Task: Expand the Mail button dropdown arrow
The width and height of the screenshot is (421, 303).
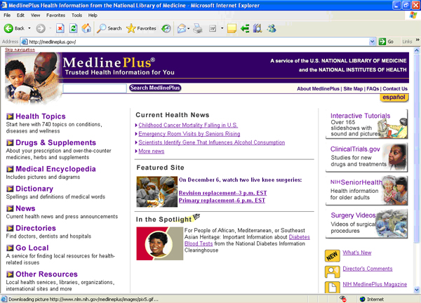Action: (189, 29)
